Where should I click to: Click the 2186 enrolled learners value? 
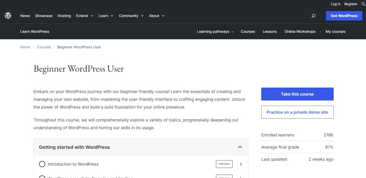click(328, 135)
